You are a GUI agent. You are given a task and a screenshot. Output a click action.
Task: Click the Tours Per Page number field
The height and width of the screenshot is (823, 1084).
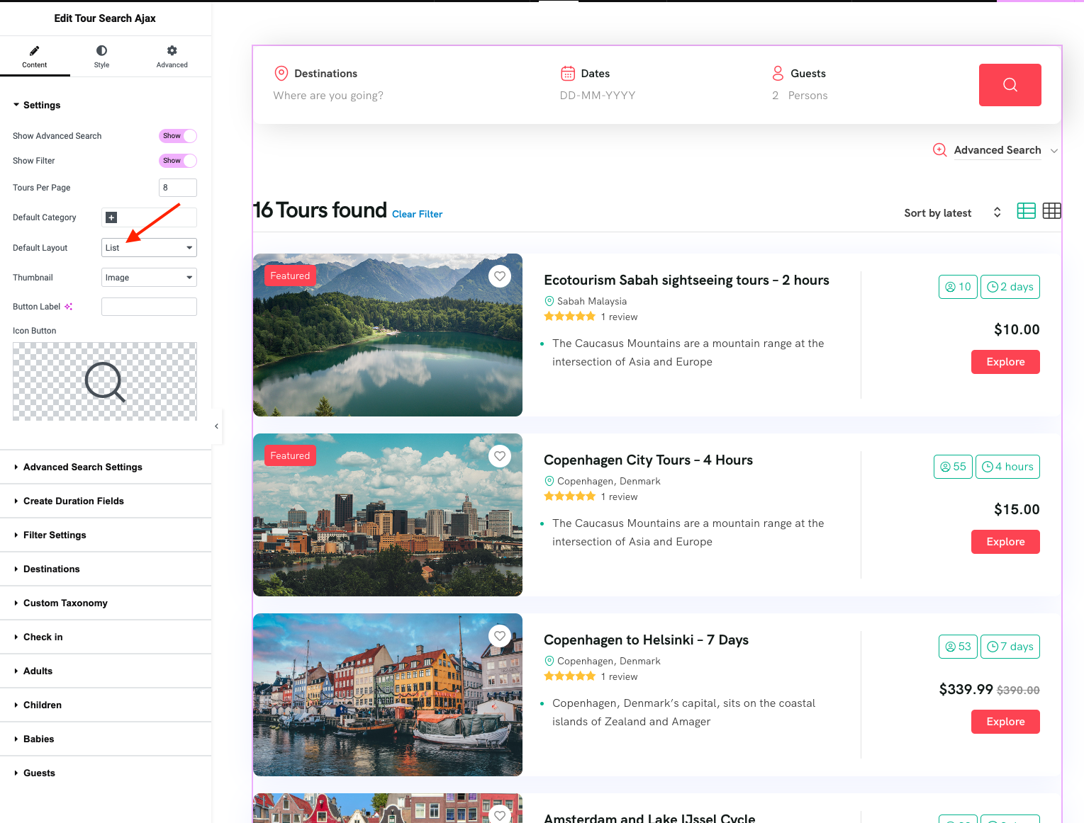pyautogui.click(x=178, y=188)
